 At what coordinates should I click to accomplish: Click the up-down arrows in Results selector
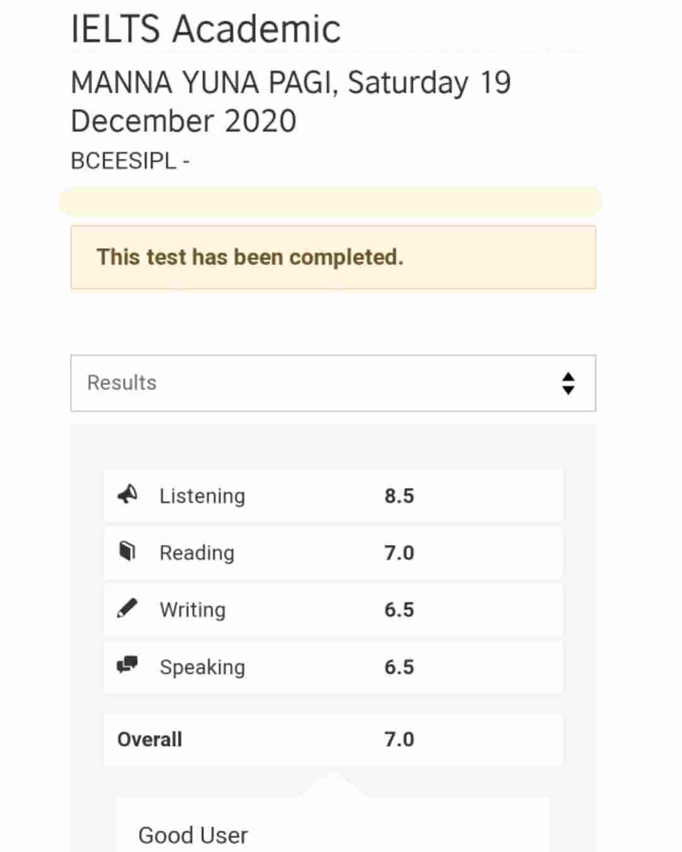[x=568, y=383]
